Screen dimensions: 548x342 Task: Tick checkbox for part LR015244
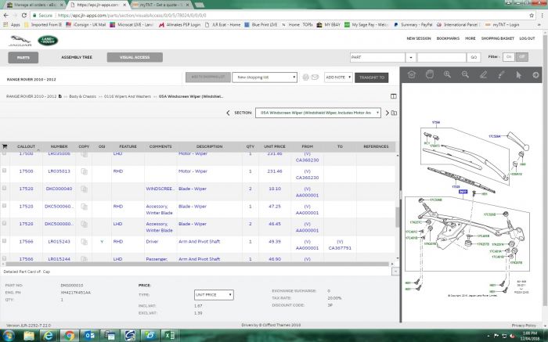point(4,258)
